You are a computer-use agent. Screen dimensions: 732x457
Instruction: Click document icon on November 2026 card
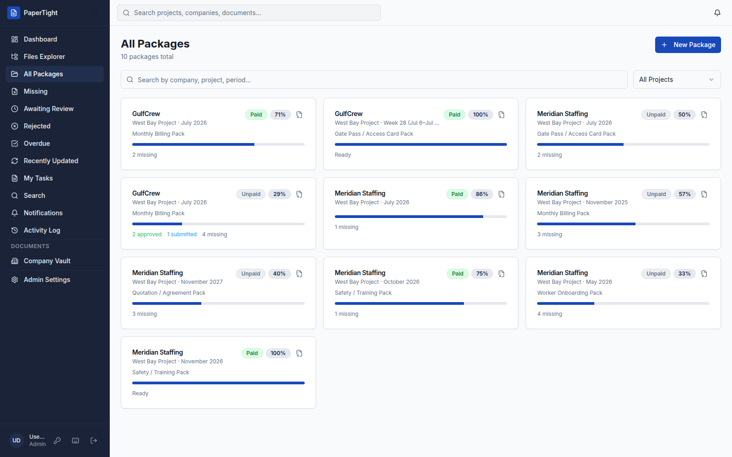(x=299, y=353)
